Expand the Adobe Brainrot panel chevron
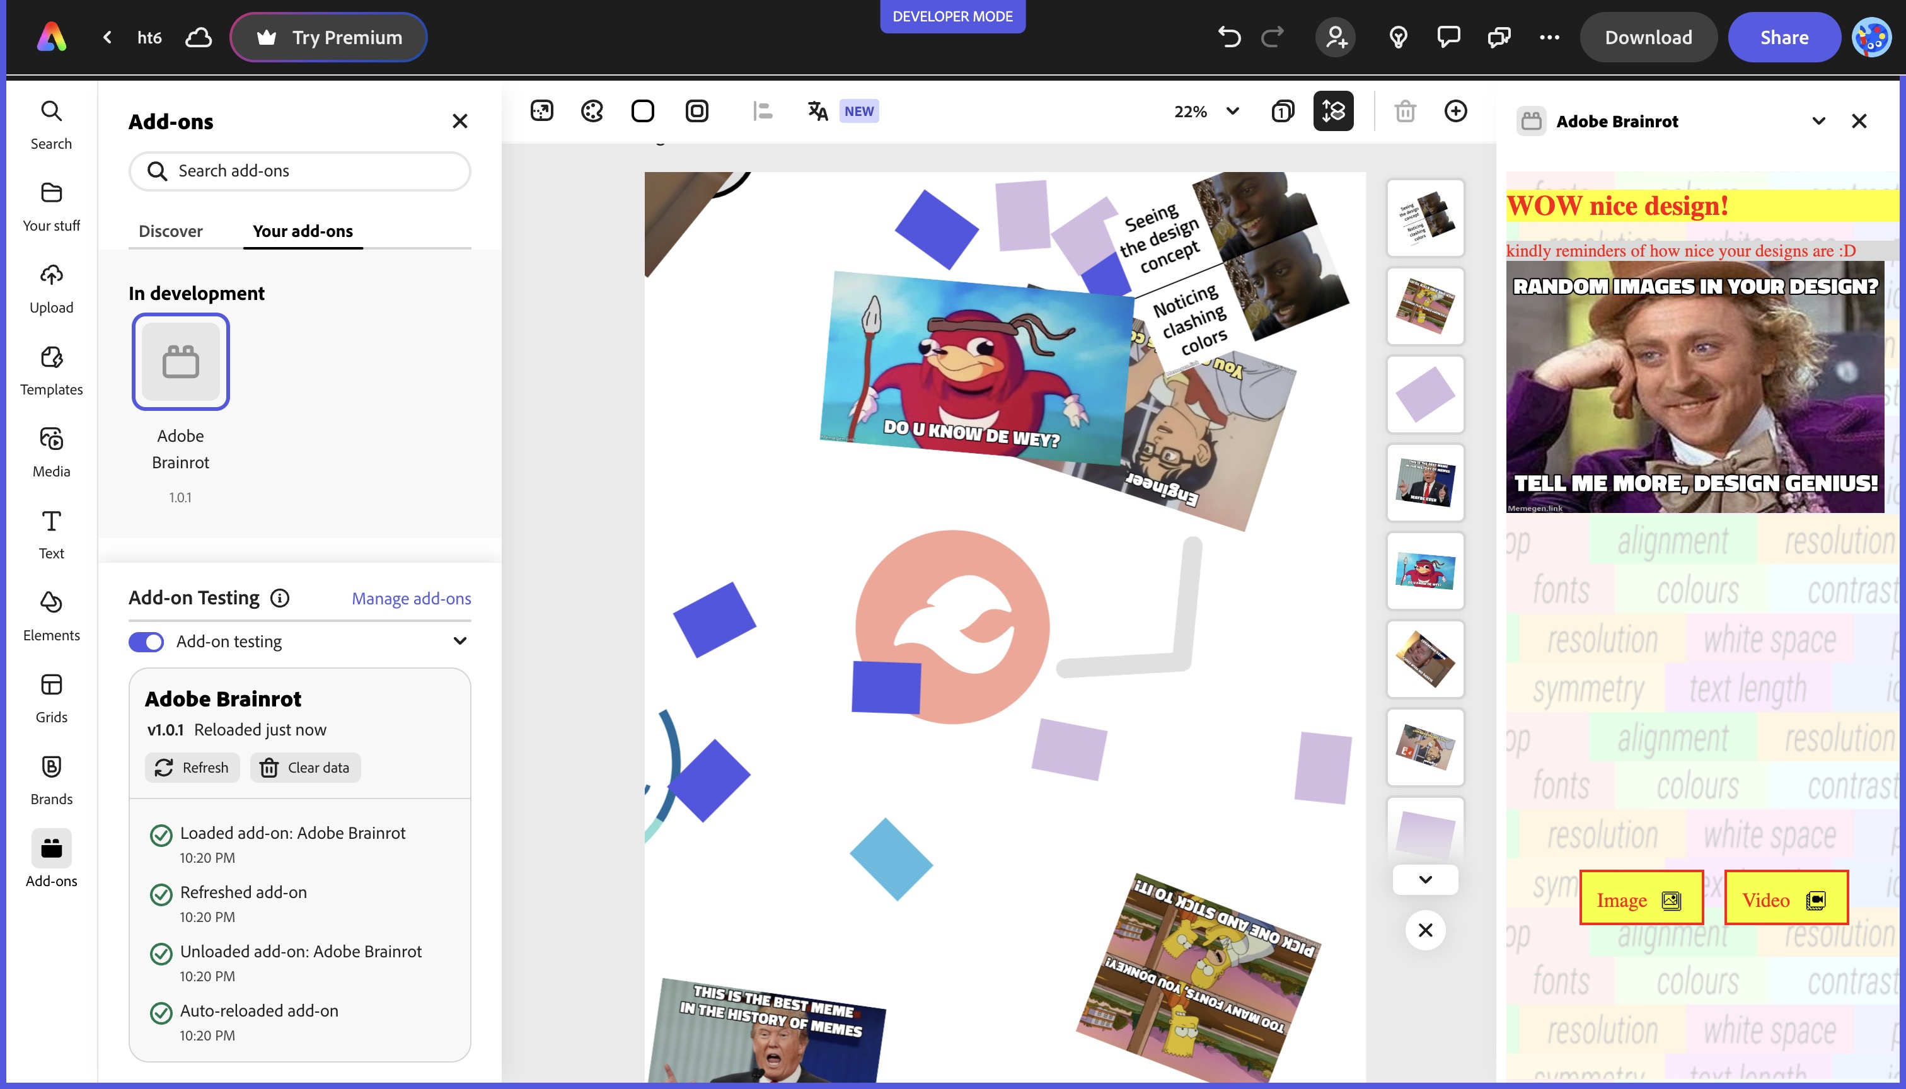This screenshot has width=1906, height=1089. click(1818, 121)
